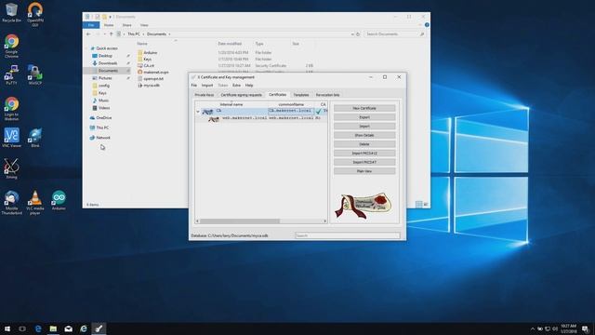
Task: Open the Recycle Bin desktop icon
Action: tap(11, 12)
